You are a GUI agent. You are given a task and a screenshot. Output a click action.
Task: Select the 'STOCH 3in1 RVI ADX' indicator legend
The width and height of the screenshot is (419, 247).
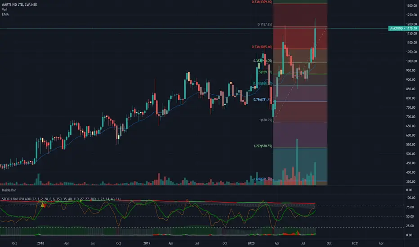[61, 199]
